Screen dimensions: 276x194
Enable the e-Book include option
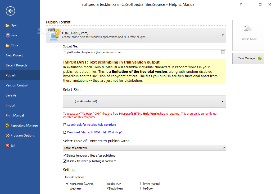pos(142,188)
